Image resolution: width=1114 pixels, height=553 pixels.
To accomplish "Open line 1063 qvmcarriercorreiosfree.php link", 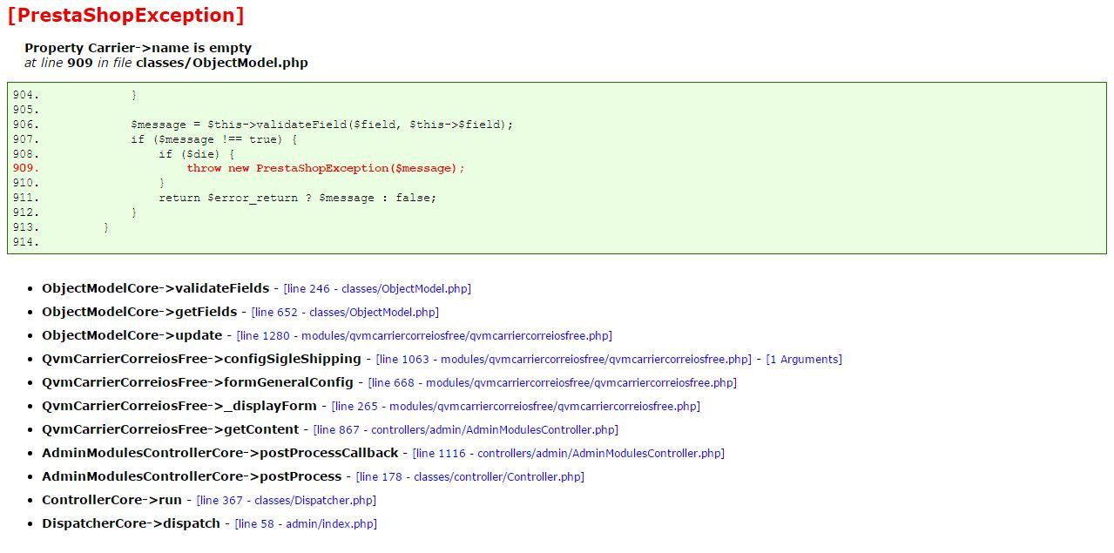I will tap(564, 359).
